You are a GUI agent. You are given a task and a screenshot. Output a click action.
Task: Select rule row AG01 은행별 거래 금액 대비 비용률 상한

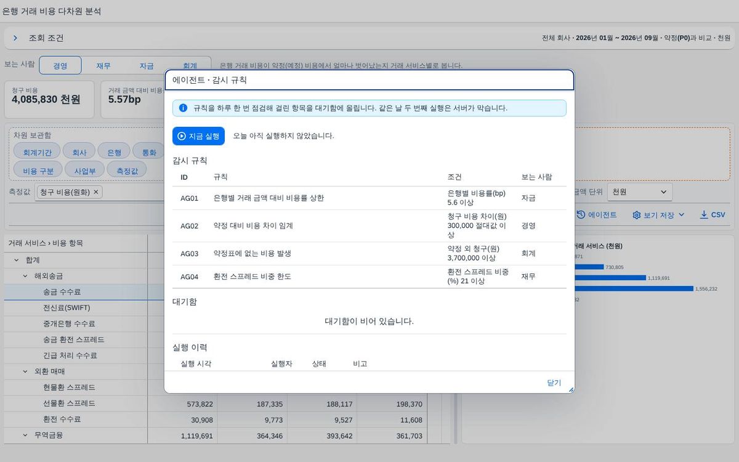369,198
